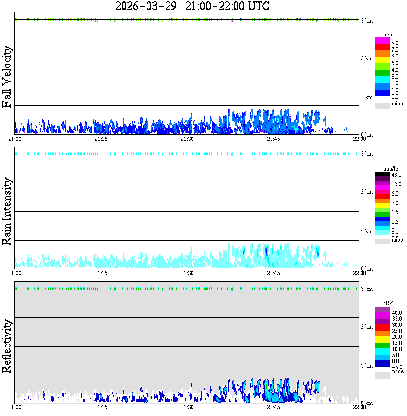Screen dimensions: 407x416
Task: Click the cyan 5.0 dBZ swatch
Action: 383,352
